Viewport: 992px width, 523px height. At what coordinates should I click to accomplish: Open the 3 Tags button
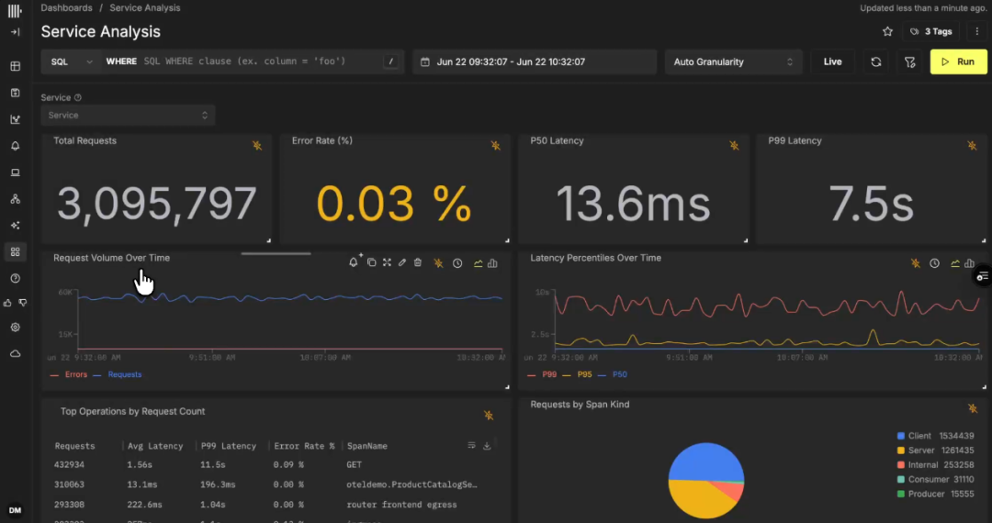point(930,31)
